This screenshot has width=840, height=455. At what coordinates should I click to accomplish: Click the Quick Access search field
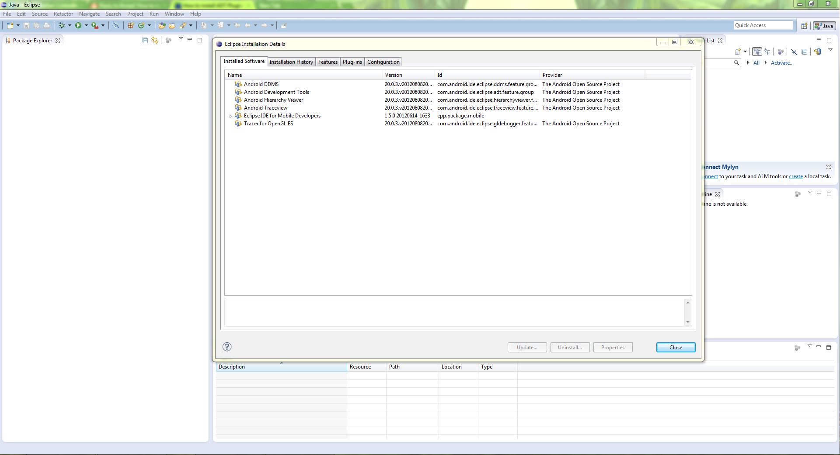coord(763,25)
